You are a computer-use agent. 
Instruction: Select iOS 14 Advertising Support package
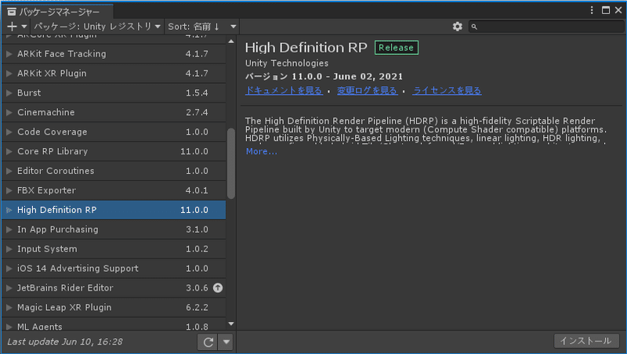pyautogui.click(x=114, y=269)
